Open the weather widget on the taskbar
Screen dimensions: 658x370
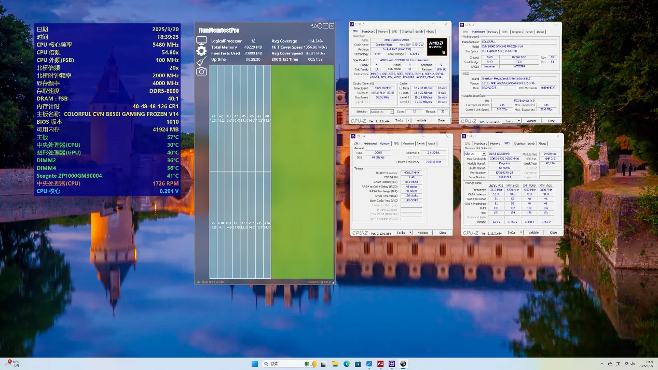click(13, 364)
